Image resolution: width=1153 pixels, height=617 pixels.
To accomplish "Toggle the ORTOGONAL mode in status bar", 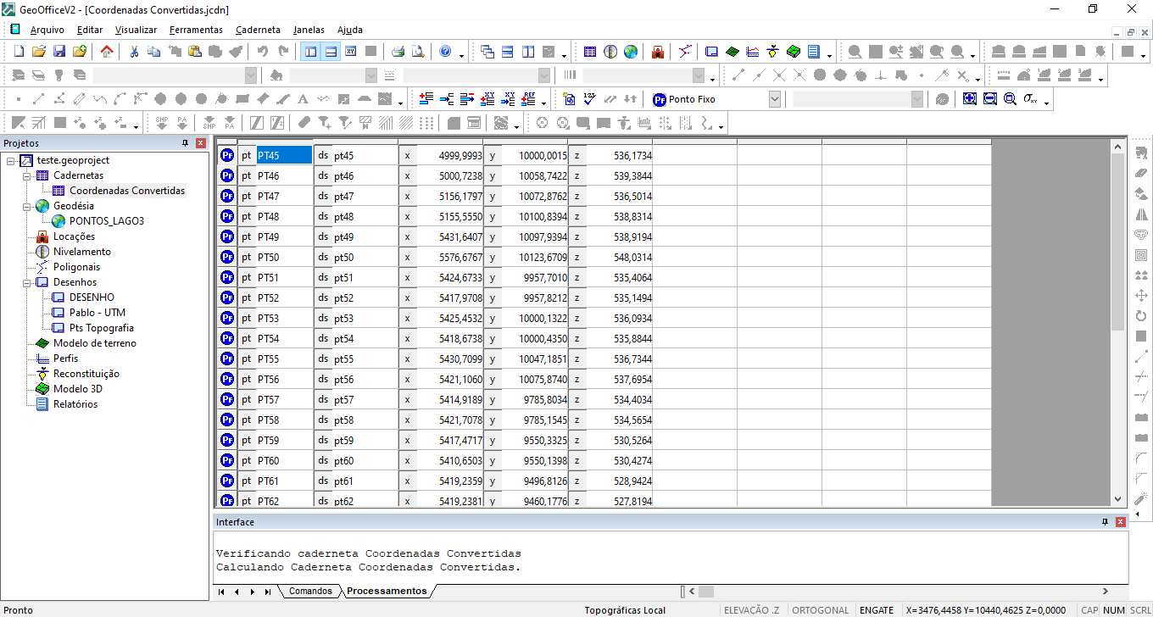I will pyautogui.click(x=820, y=610).
